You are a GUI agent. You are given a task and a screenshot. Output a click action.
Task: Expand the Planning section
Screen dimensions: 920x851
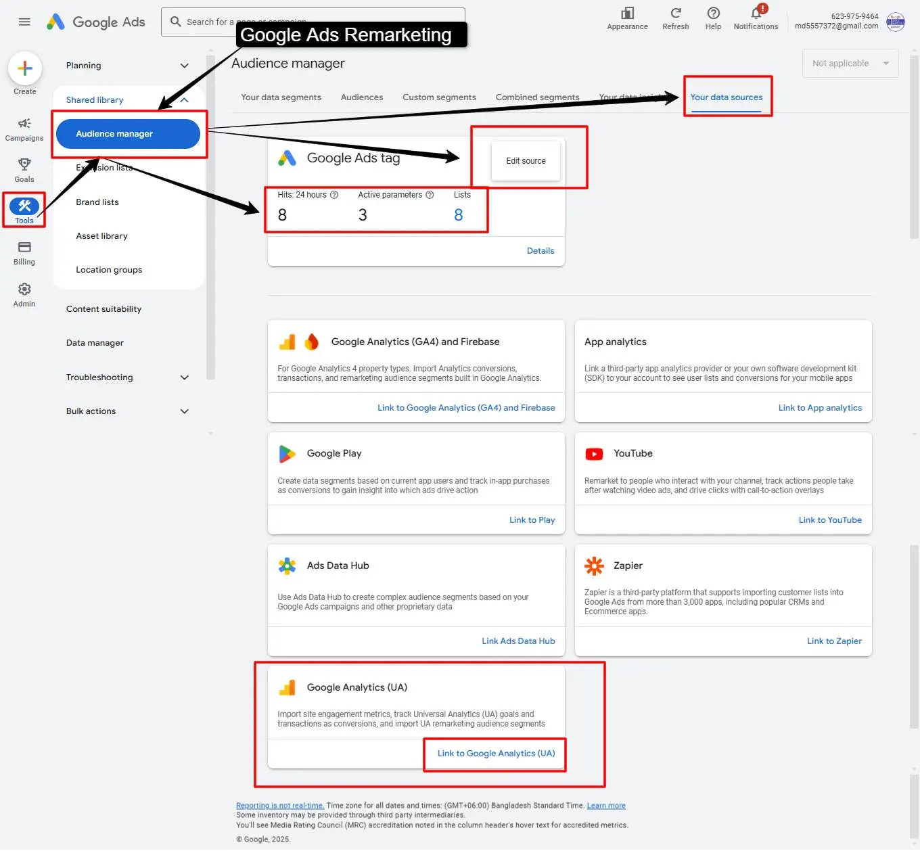[x=184, y=66]
